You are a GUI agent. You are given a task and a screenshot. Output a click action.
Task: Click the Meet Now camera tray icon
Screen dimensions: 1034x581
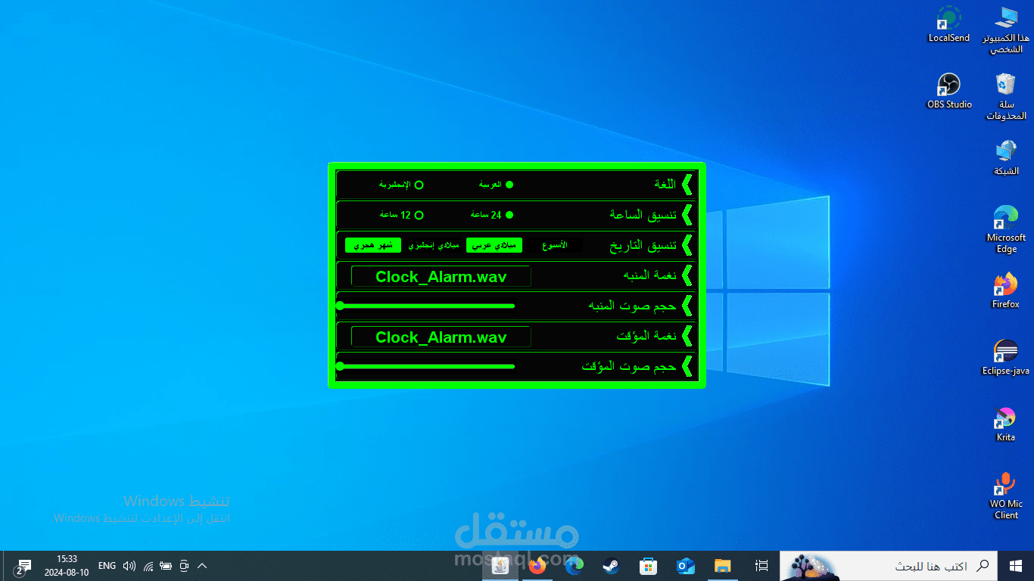point(183,566)
